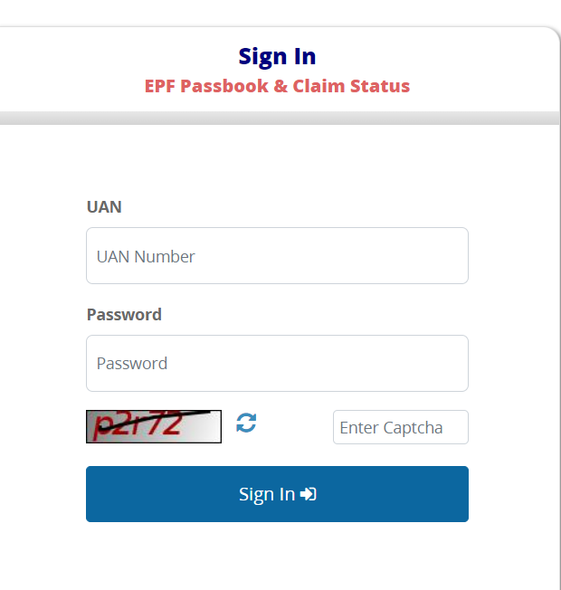
Task: Click the arrow icon in Sign In button
Action: point(309,494)
